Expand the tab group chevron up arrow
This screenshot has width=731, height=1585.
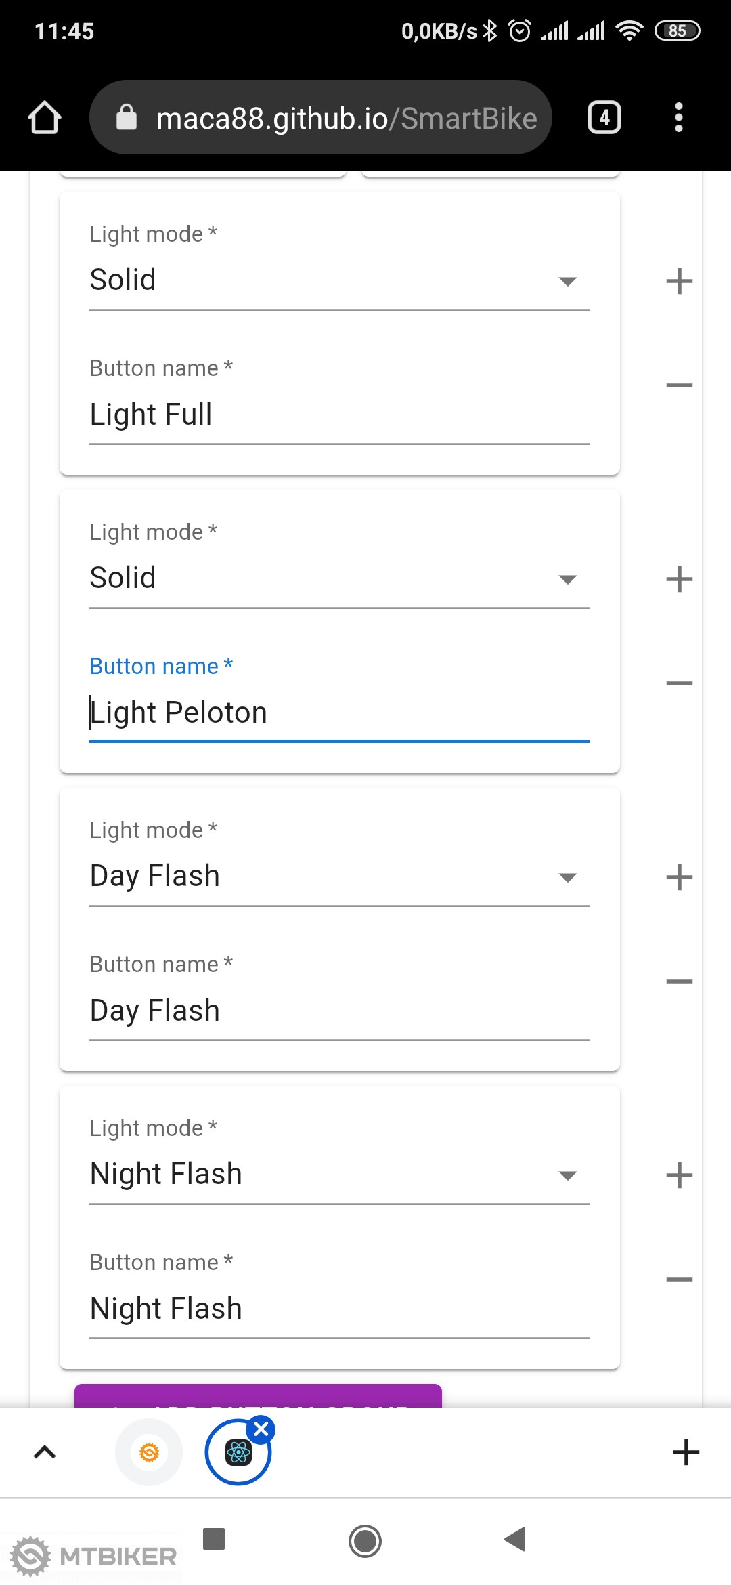coord(45,1452)
